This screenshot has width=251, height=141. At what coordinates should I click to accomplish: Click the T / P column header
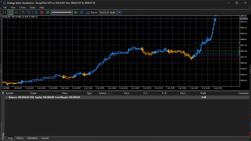(x=158, y=93)
